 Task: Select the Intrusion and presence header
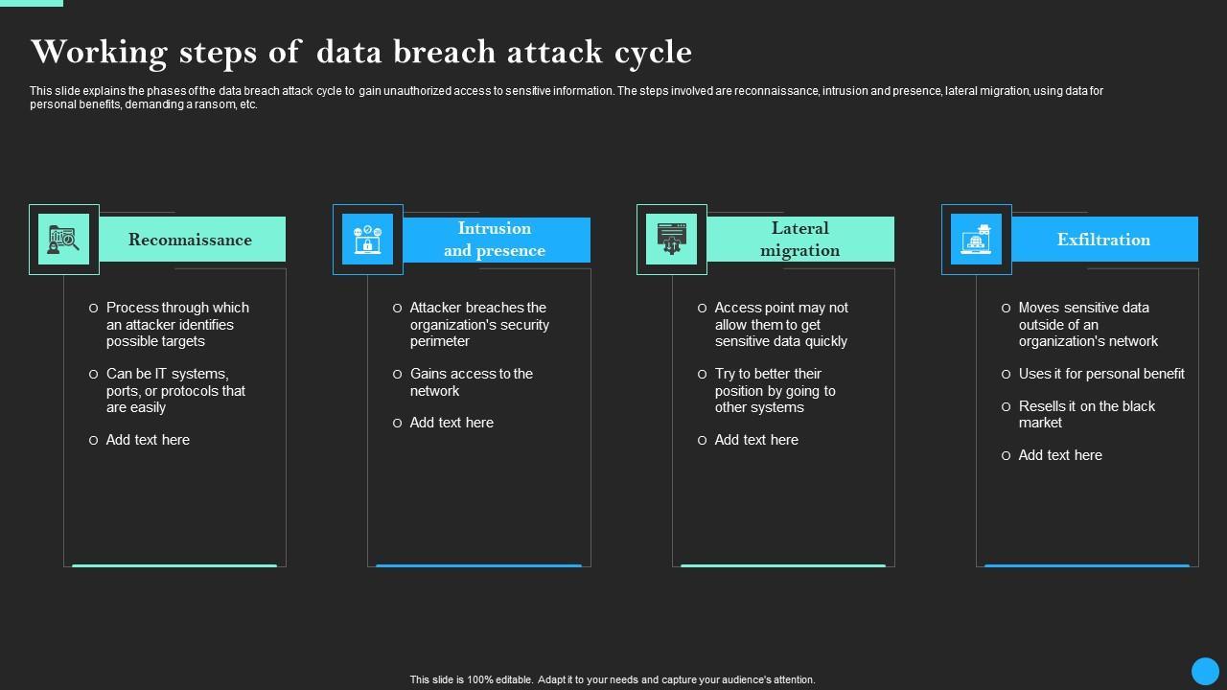tap(495, 240)
